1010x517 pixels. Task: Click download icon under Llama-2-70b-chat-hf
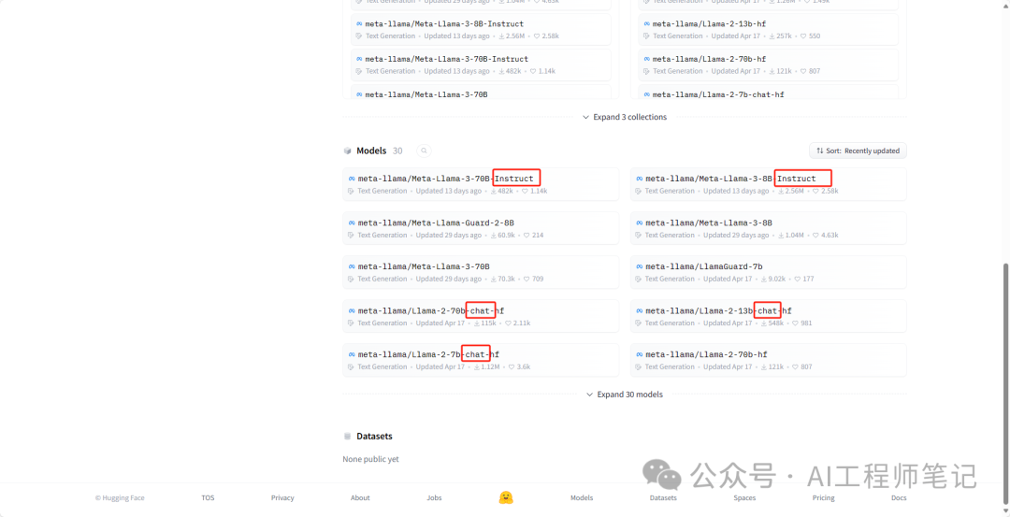point(477,323)
